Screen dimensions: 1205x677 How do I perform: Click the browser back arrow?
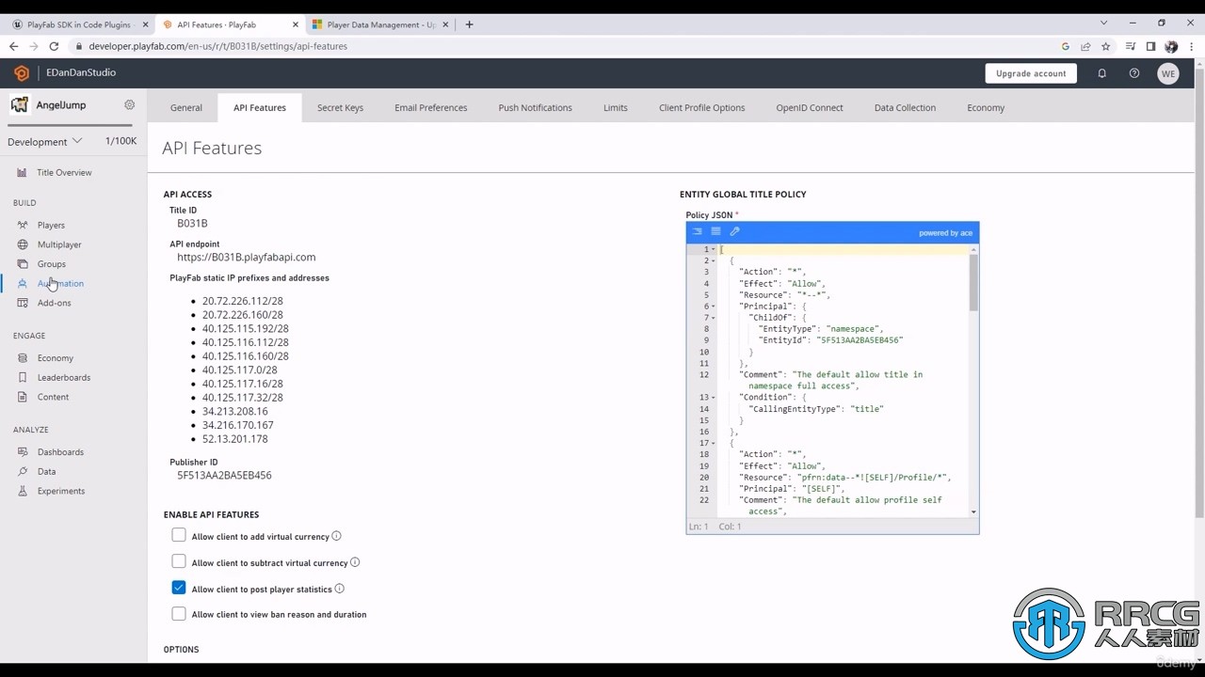(13, 46)
